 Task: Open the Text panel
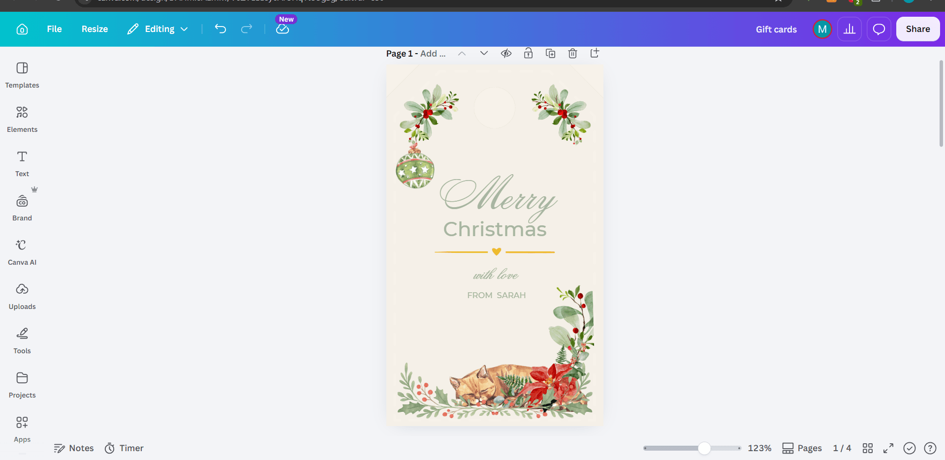tap(22, 163)
